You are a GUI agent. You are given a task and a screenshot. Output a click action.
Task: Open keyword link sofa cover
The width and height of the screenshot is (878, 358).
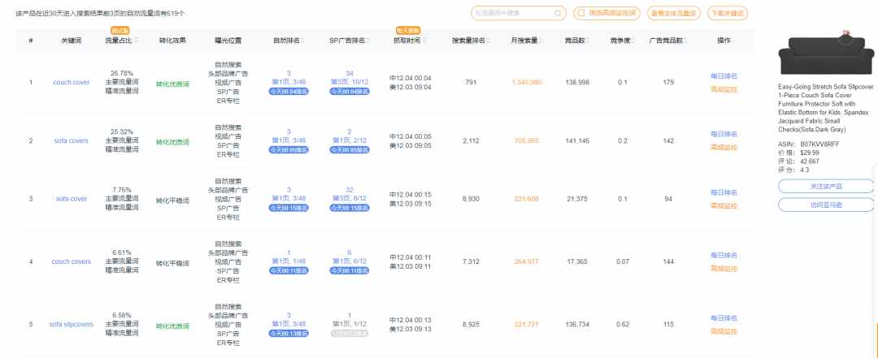coord(71,199)
